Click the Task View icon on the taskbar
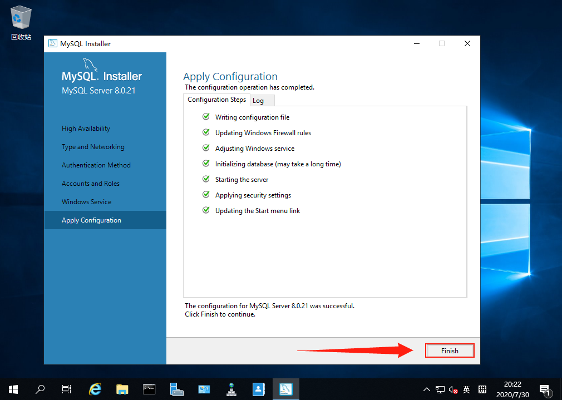The image size is (562, 400). (x=66, y=389)
